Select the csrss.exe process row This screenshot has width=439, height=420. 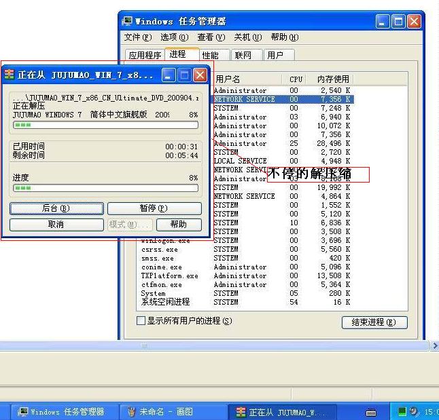pos(245,249)
